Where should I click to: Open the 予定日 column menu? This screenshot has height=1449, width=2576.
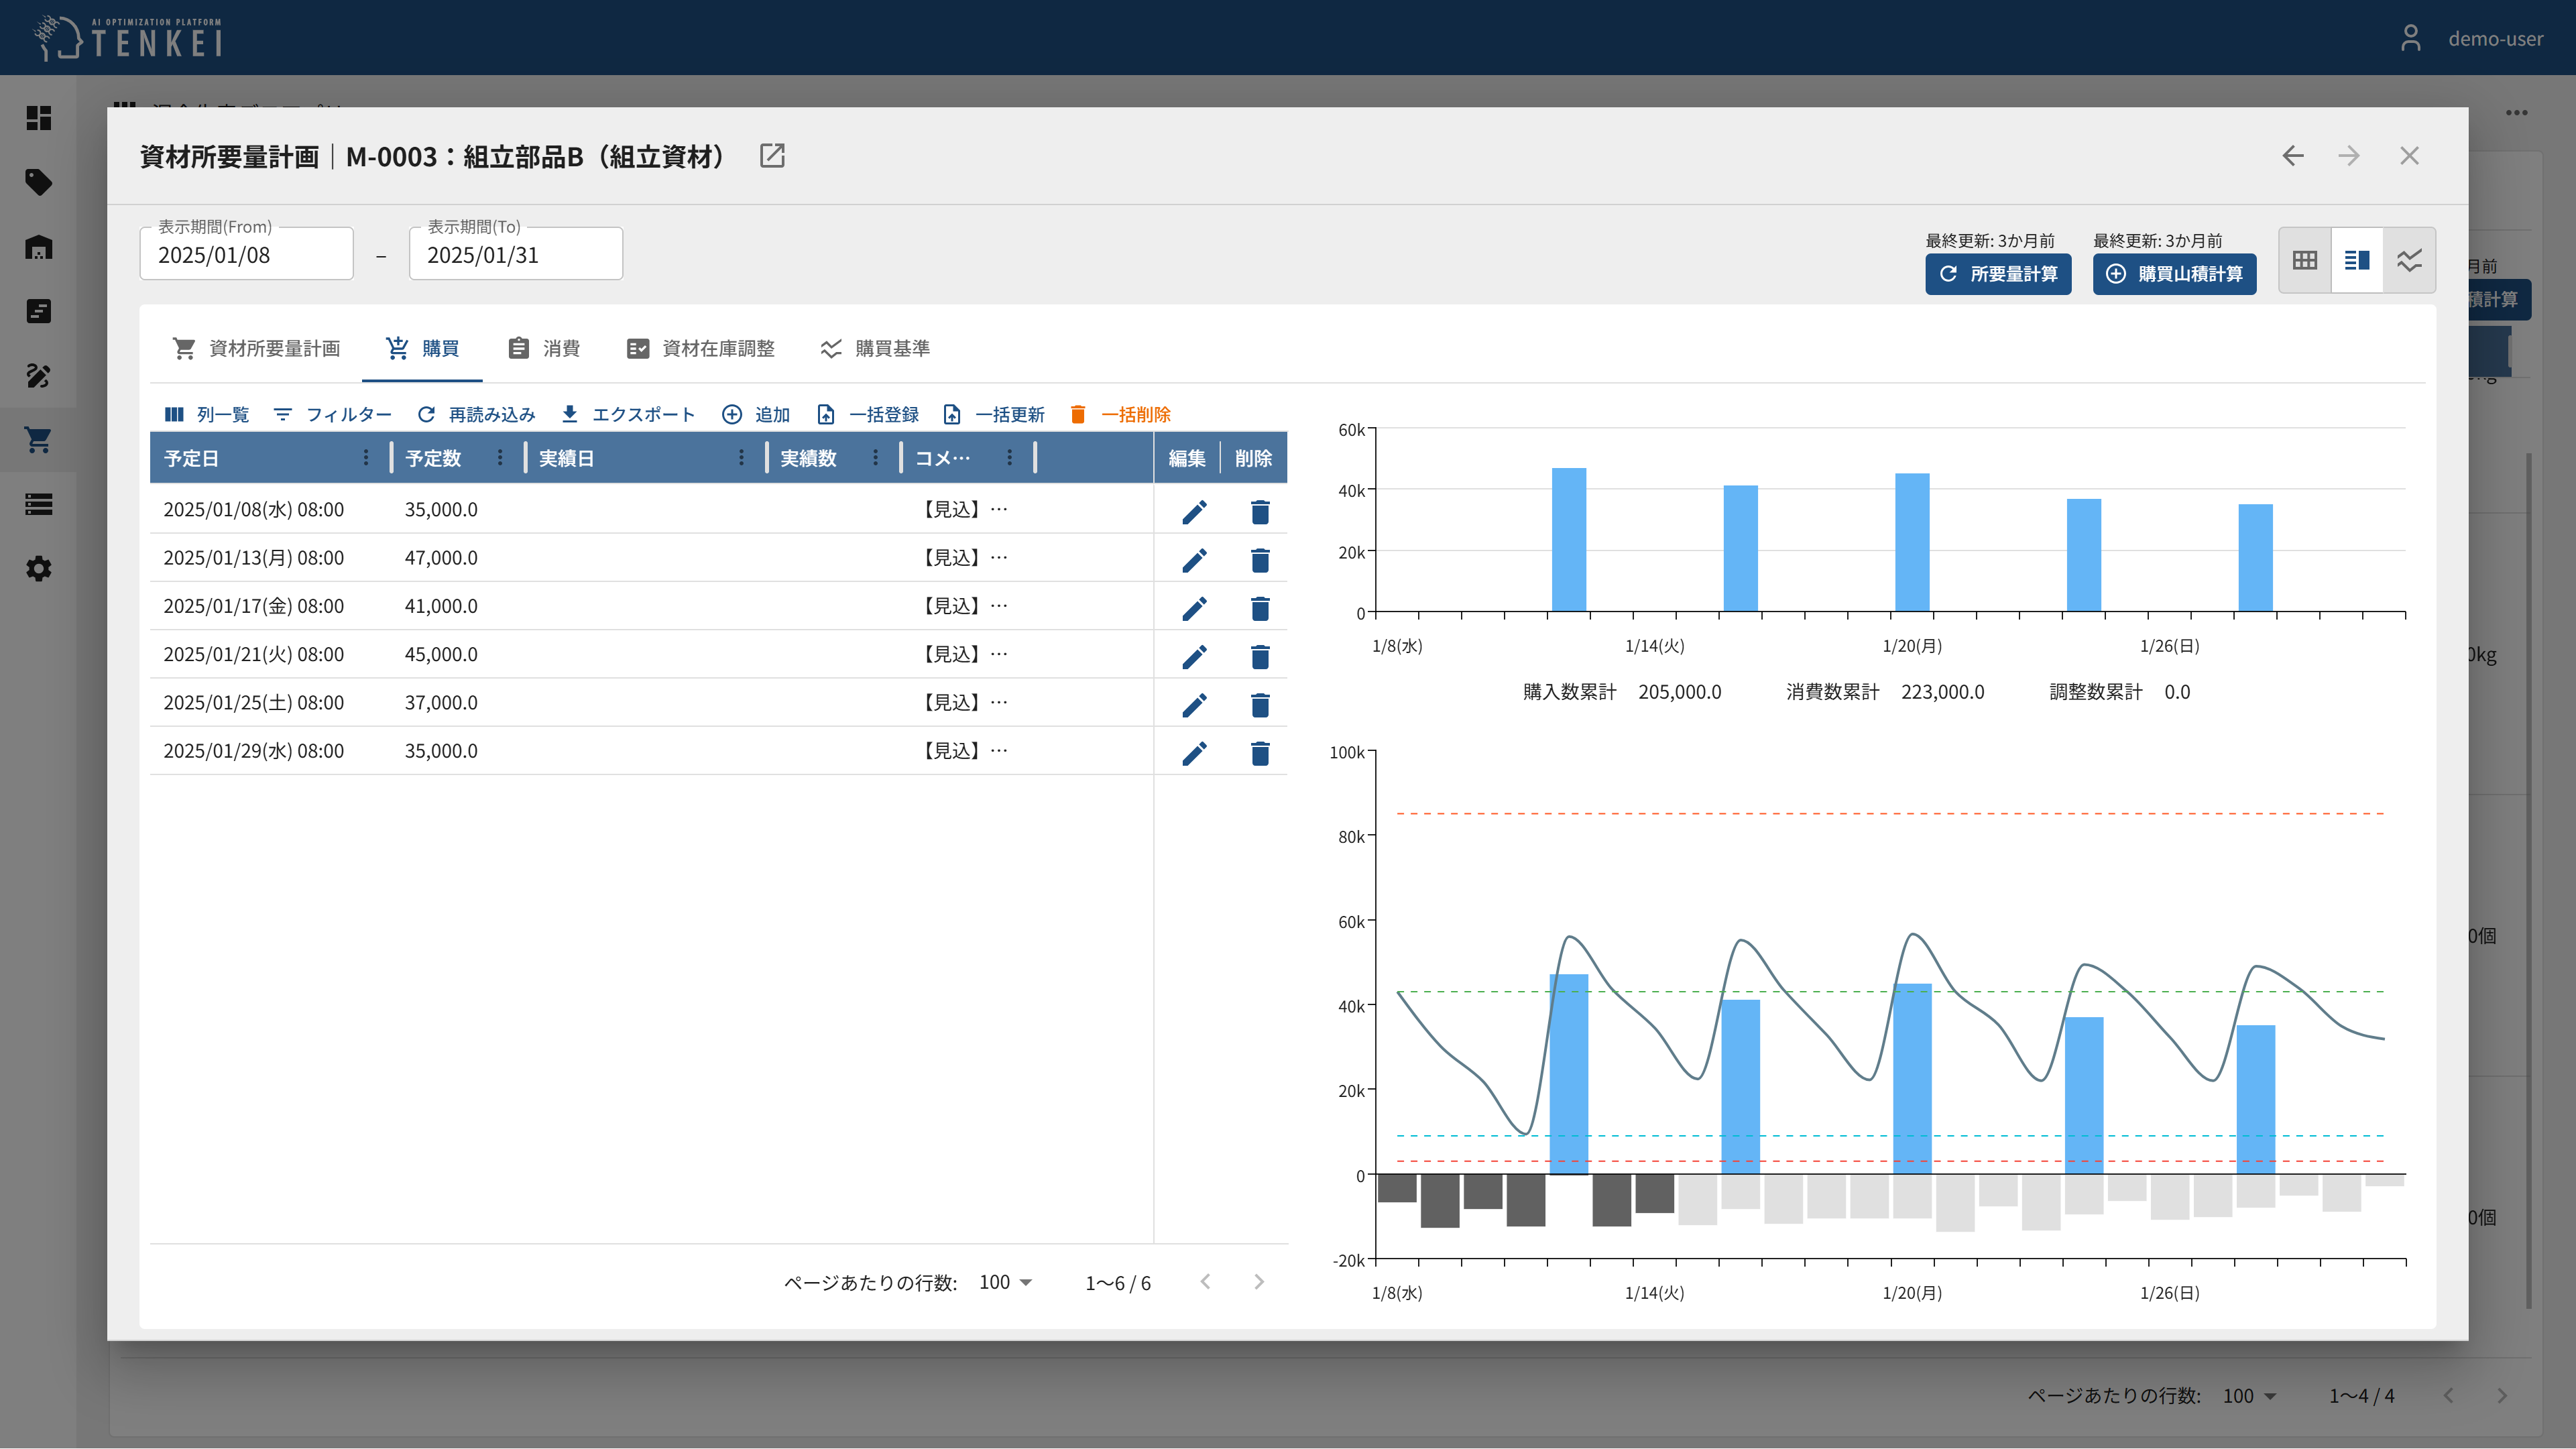coord(366,458)
